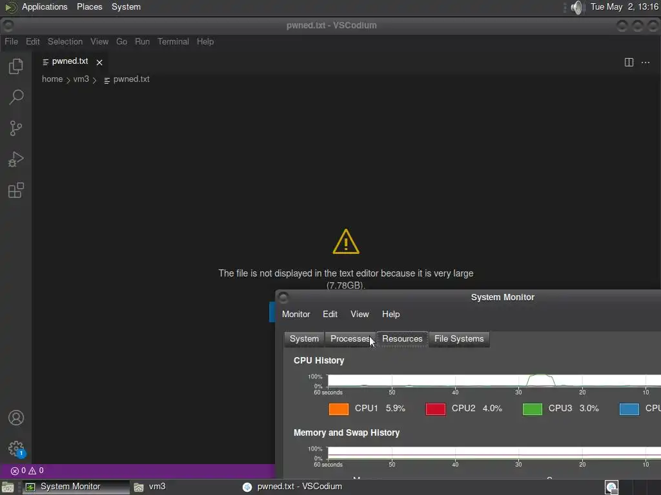The height and width of the screenshot is (495, 661).
Task: Click the home breadcrumb segment
Action: [52, 79]
